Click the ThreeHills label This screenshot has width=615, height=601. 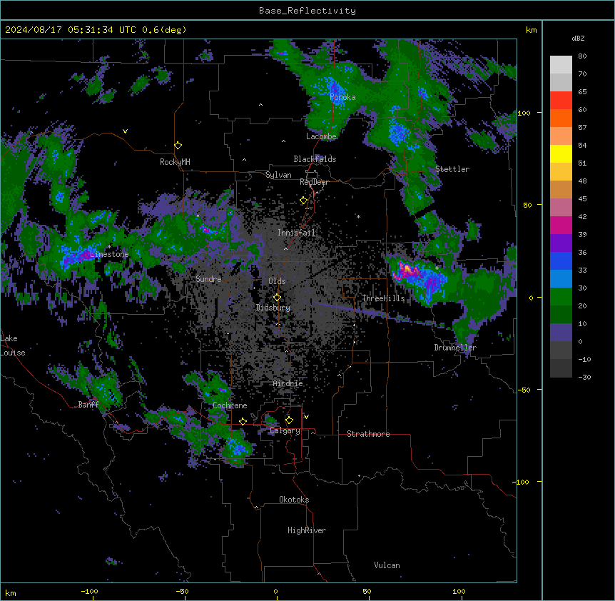pos(383,298)
